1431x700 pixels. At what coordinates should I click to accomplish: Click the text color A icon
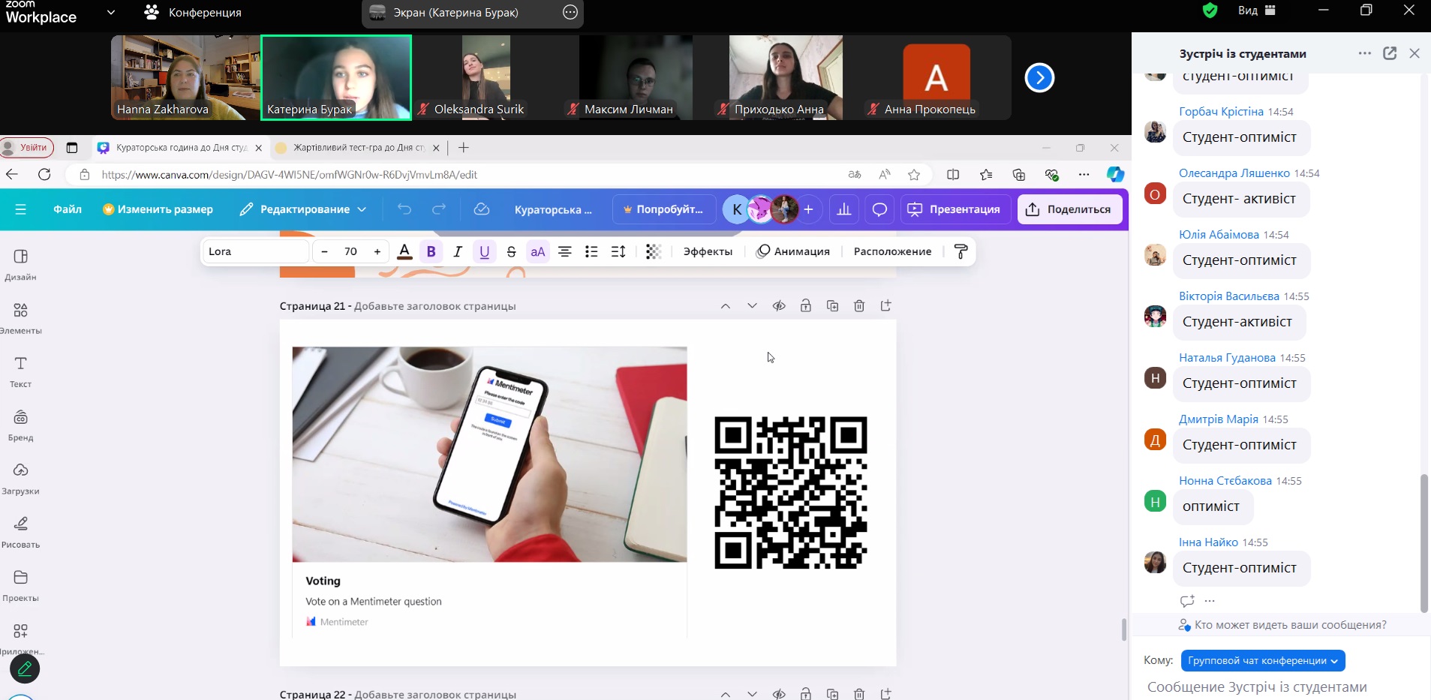(404, 251)
